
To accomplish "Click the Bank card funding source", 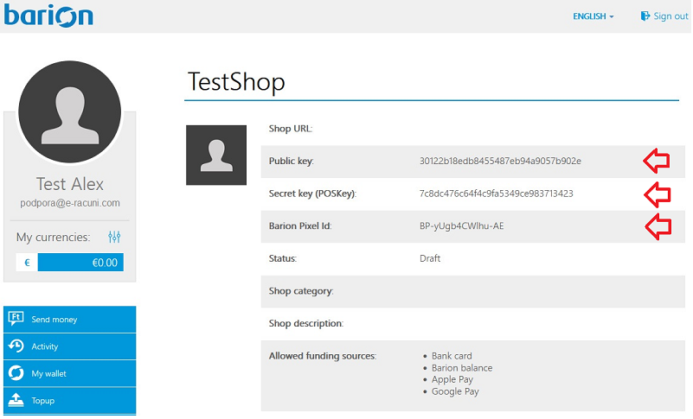I will tap(452, 356).
